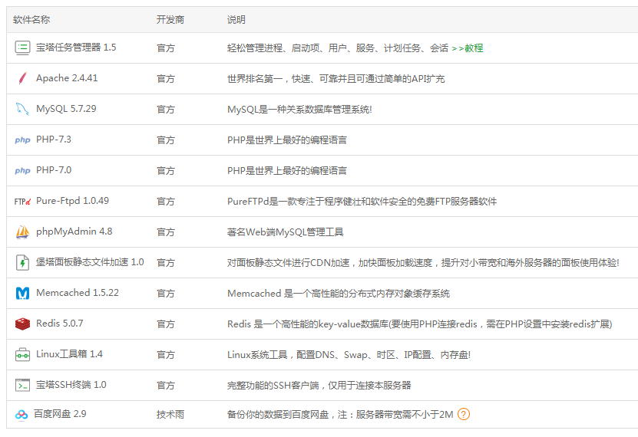
Task: Select Memcached 1.5.22 name
Action: (78, 293)
